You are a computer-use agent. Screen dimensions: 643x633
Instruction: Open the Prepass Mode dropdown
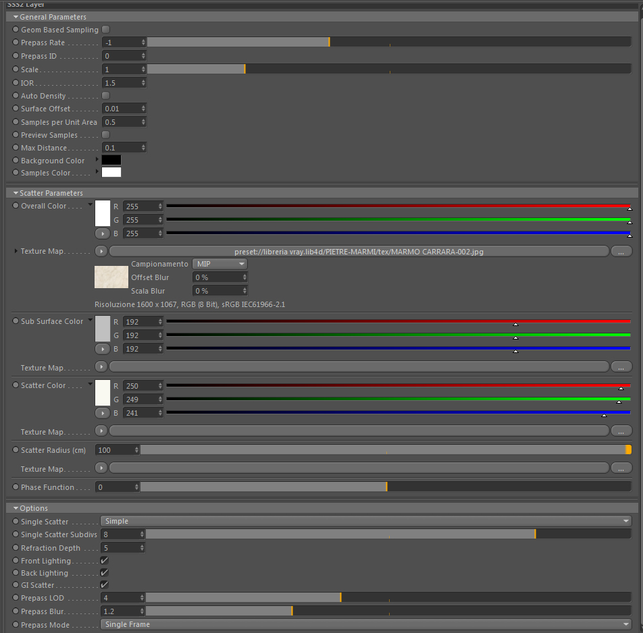click(366, 624)
